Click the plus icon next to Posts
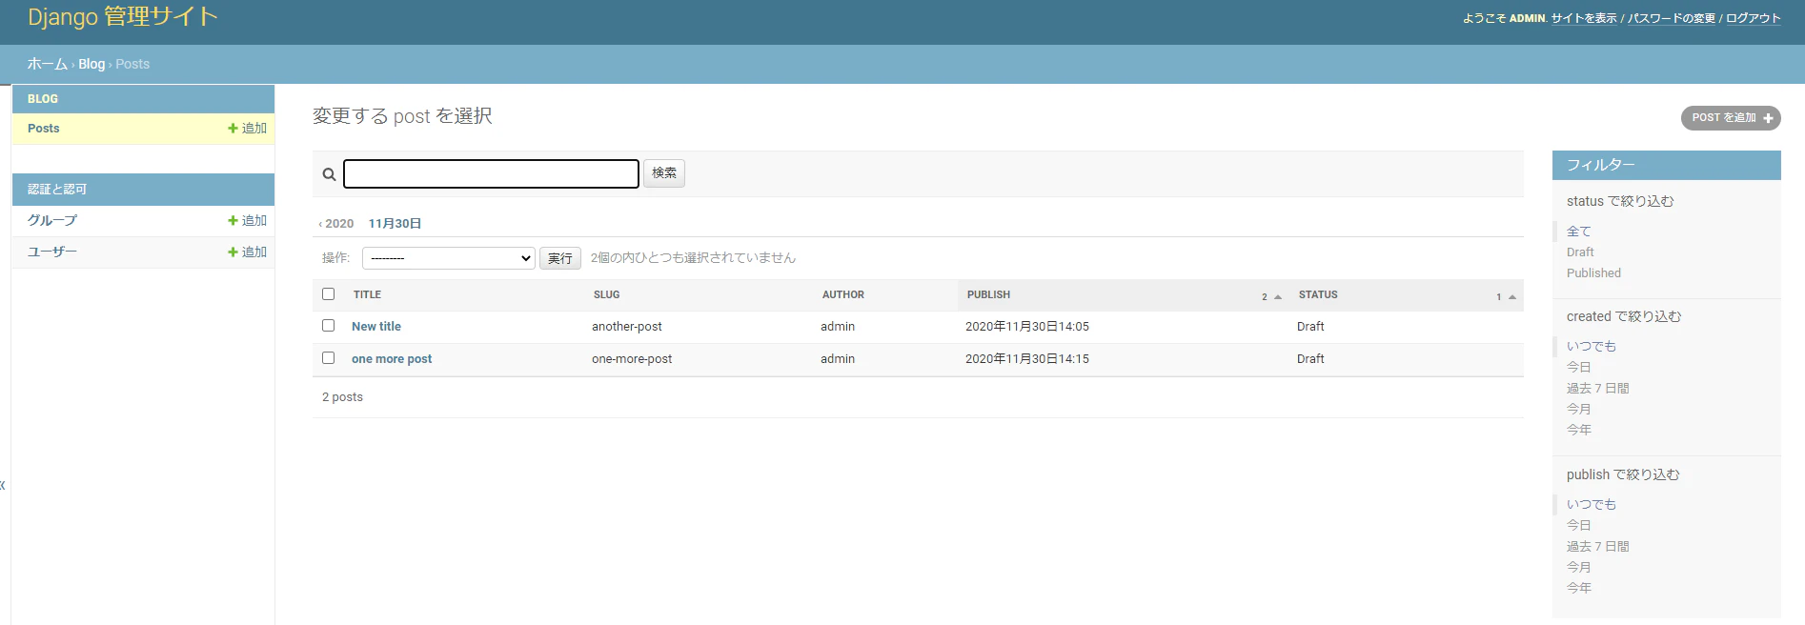The image size is (1805, 625). click(x=233, y=128)
